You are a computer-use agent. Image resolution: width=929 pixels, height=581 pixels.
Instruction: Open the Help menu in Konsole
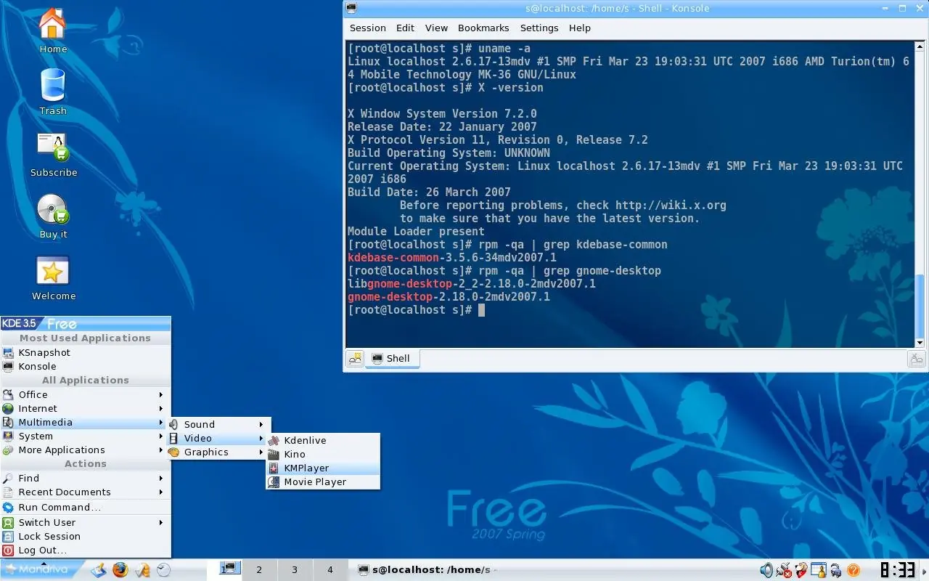point(580,28)
